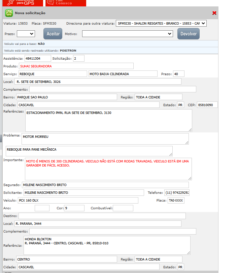
Task: Click the origin Complemento empty field
Action: click(x=113, y=89)
